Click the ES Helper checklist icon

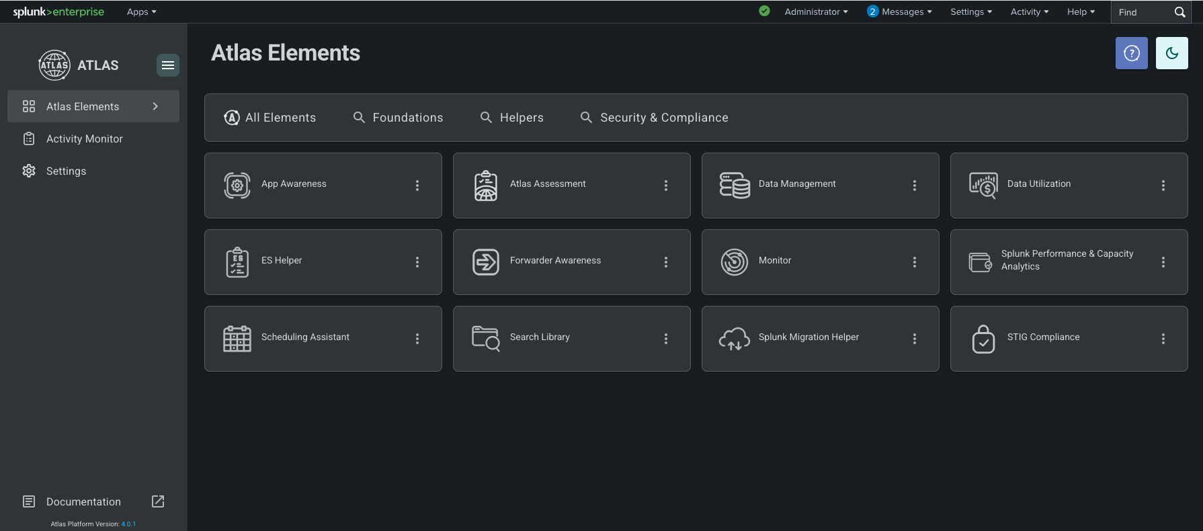(237, 262)
